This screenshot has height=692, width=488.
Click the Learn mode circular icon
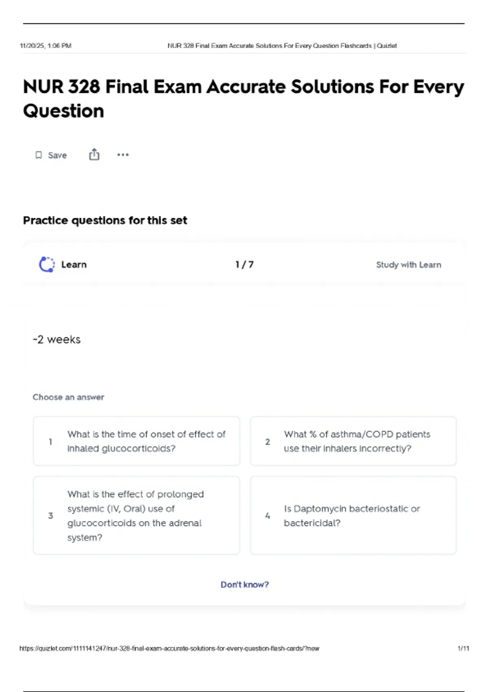tap(47, 265)
